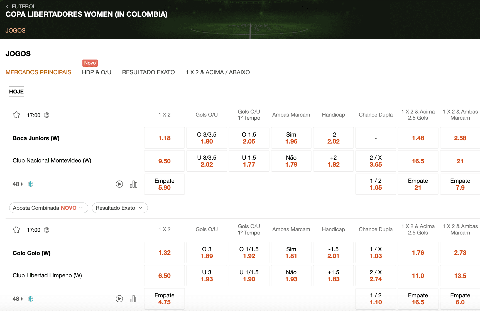Select handicap -1.5 at 2.01

[334, 253]
